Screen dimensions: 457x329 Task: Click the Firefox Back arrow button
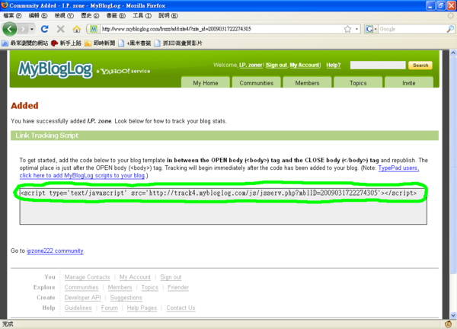(x=10, y=29)
